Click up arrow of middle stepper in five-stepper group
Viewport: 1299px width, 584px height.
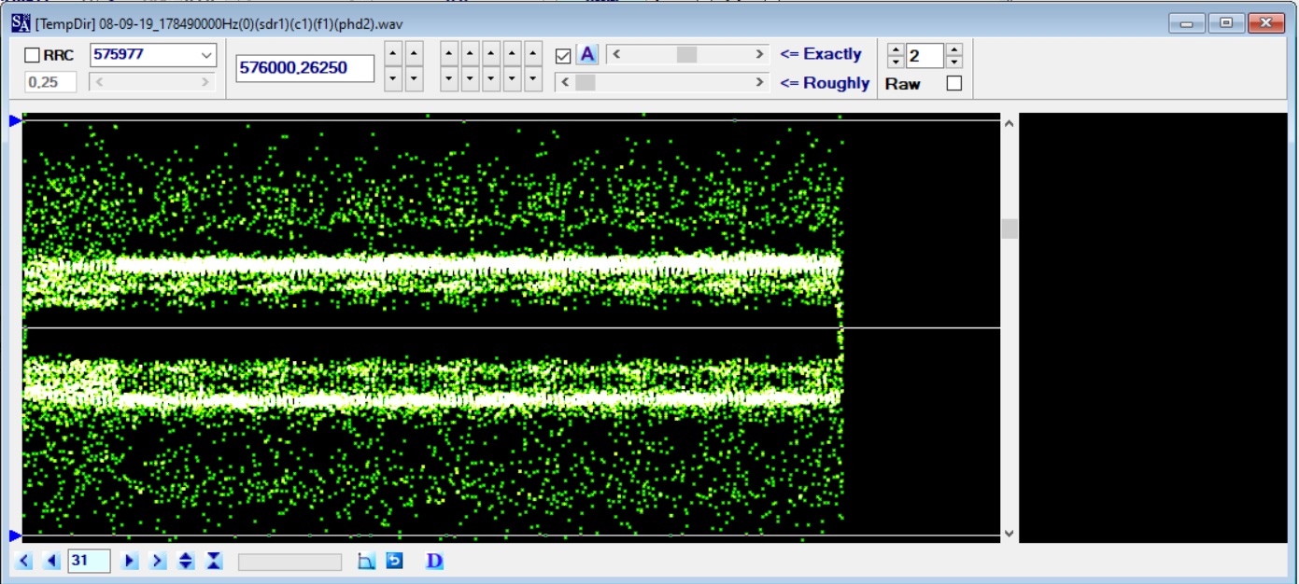pos(491,53)
